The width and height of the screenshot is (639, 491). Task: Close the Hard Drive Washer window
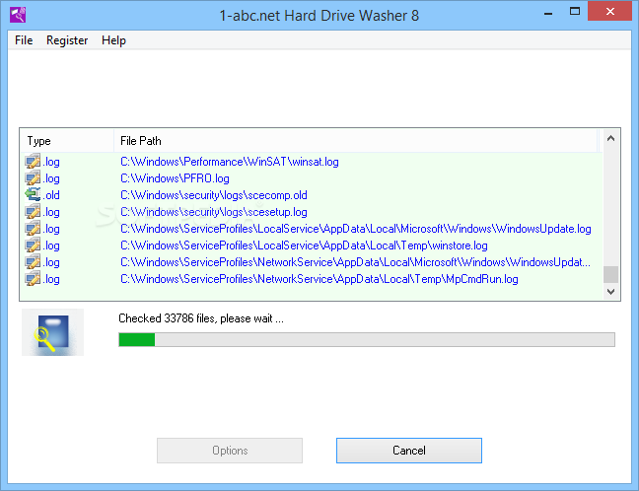[x=609, y=11]
